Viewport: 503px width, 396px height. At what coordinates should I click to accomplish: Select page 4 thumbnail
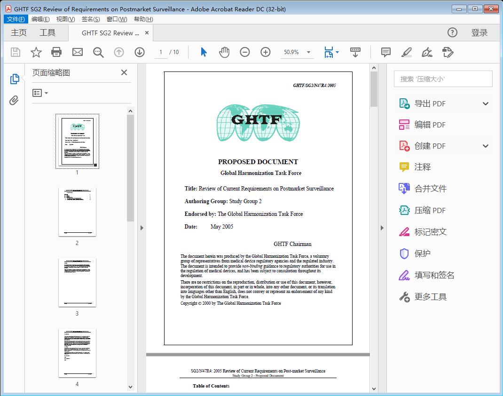77,353
